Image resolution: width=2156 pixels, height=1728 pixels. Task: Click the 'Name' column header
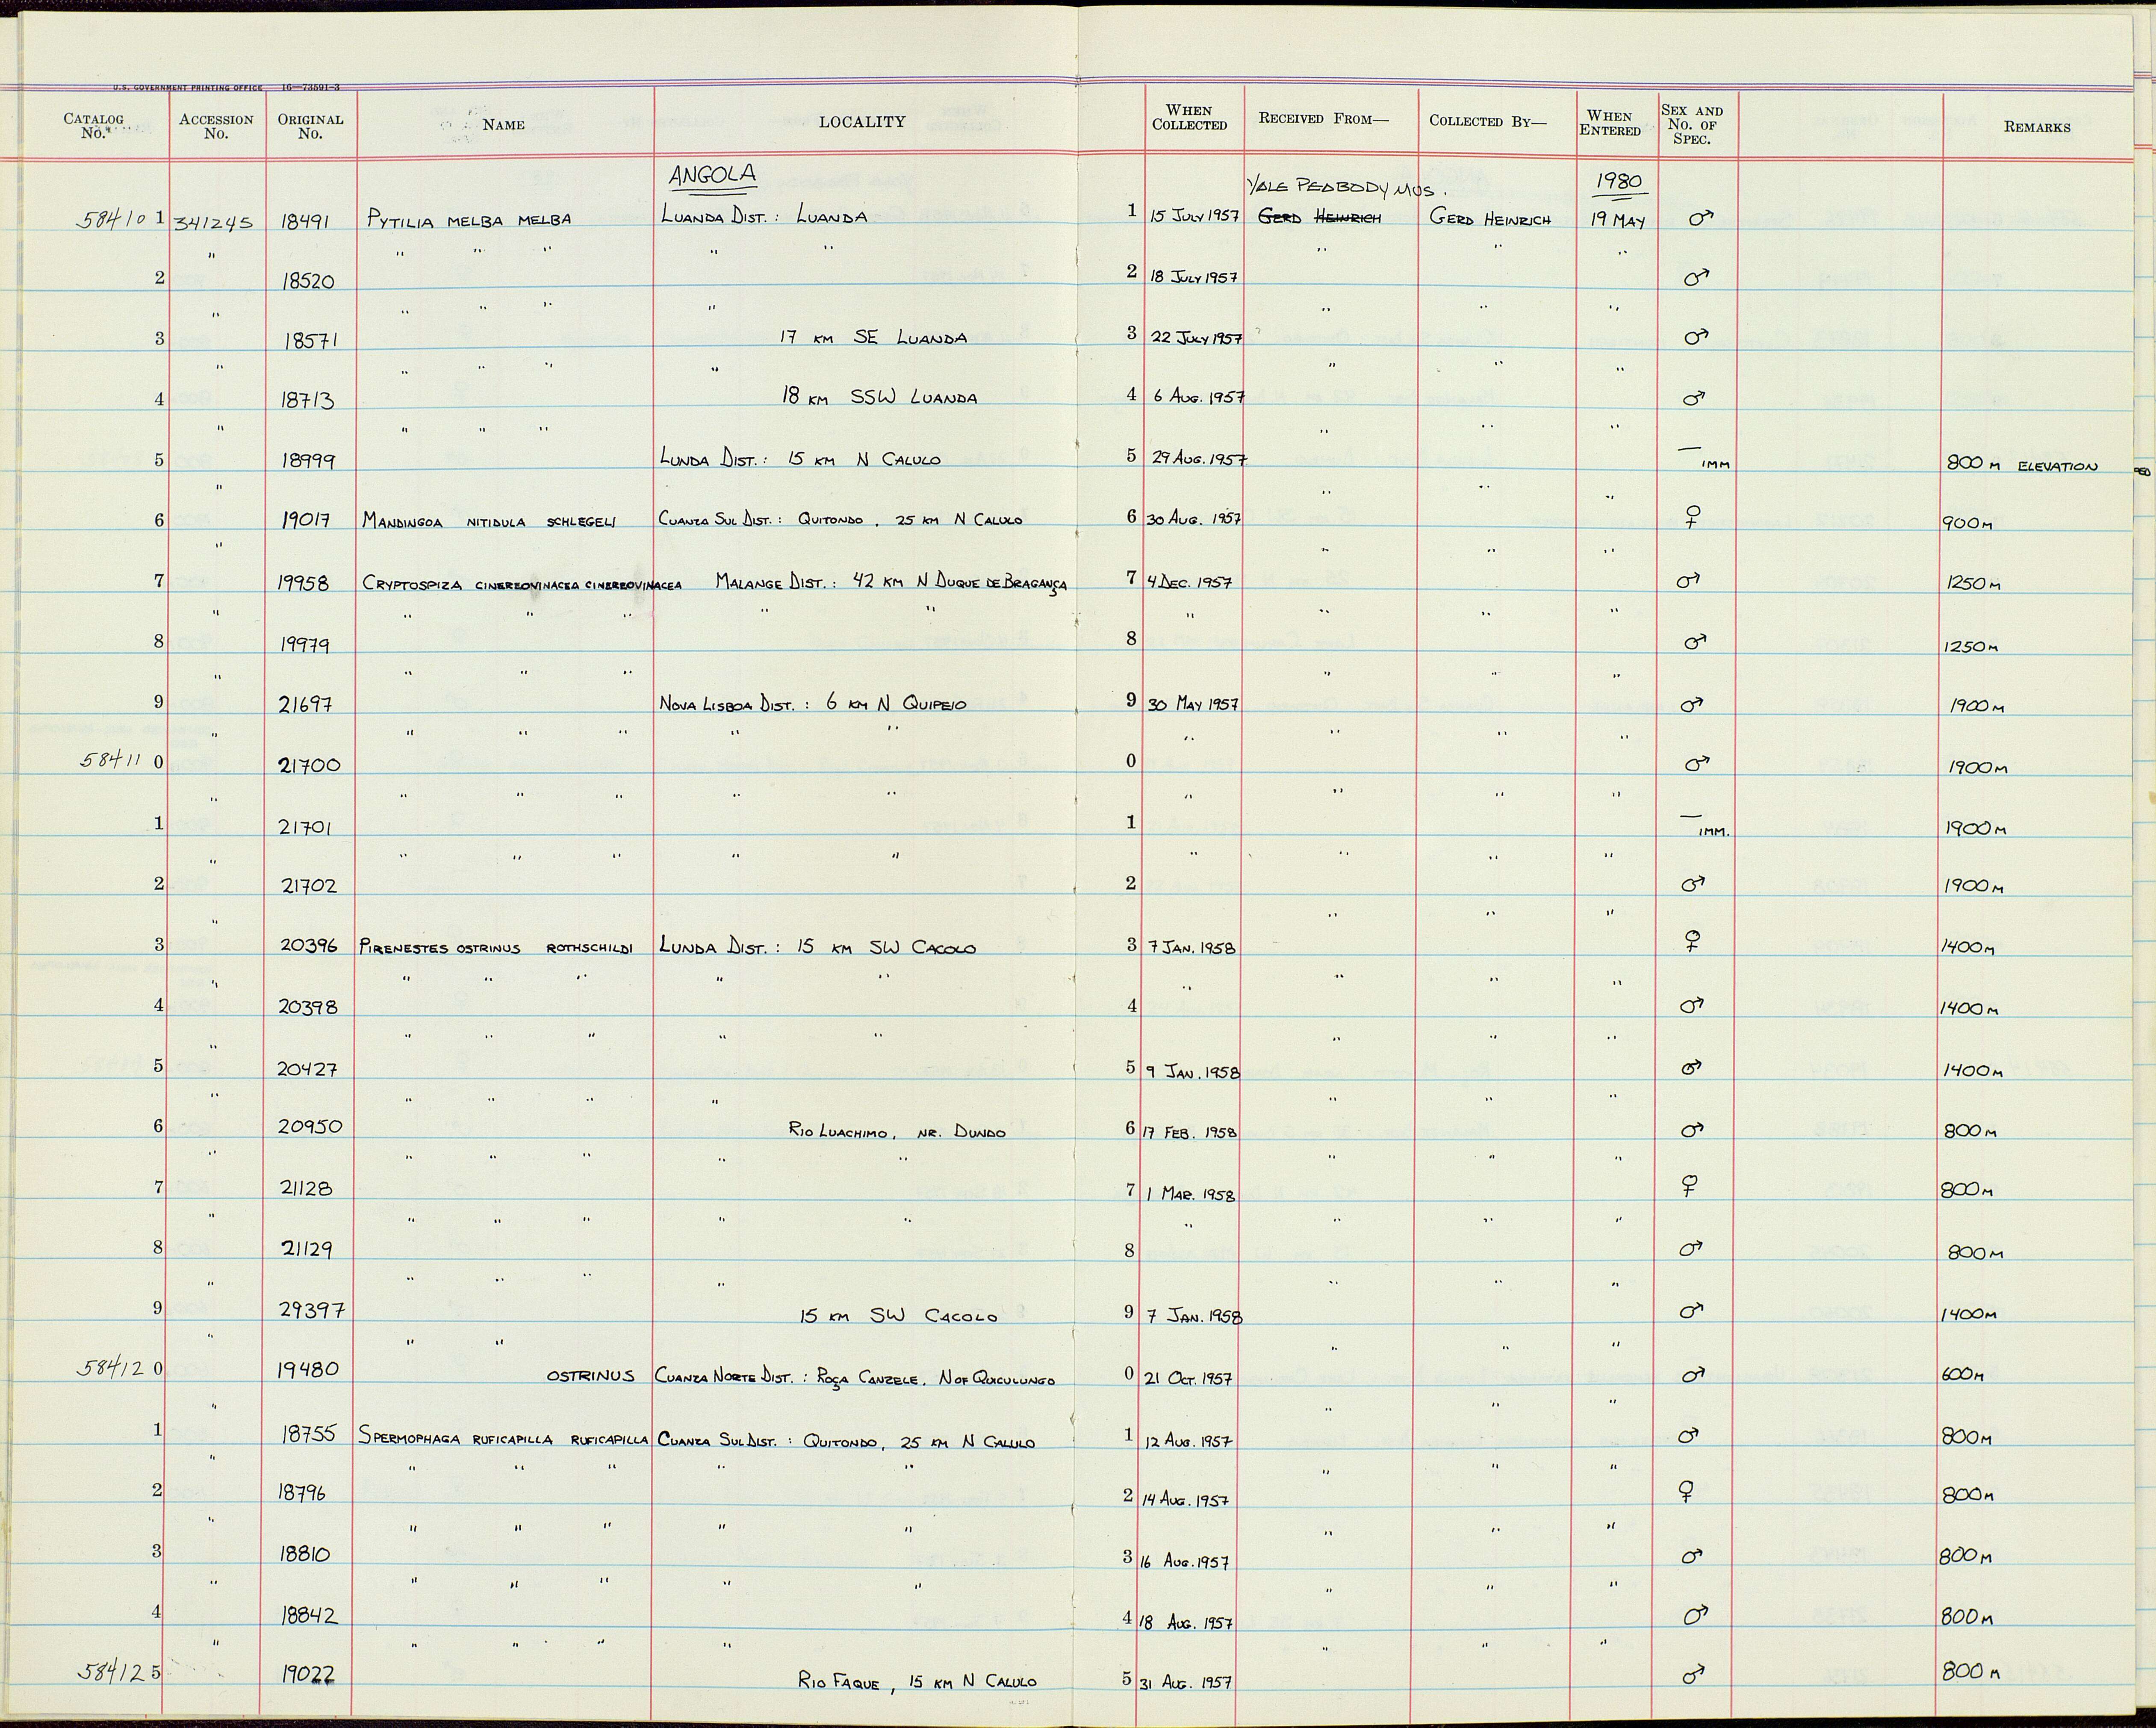click(503, 125)
